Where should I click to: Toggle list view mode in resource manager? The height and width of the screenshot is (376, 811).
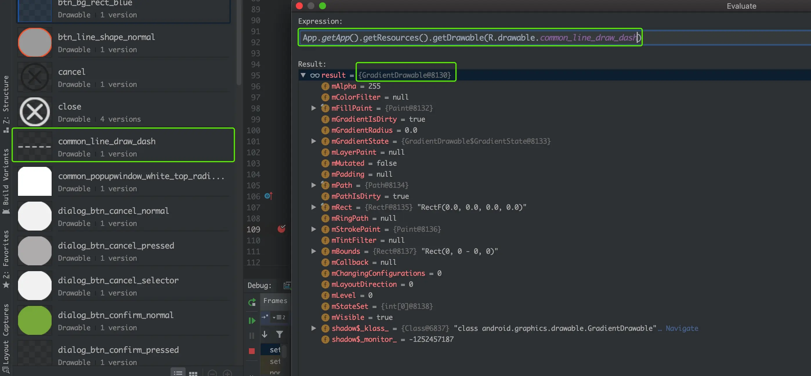point(178,373)
